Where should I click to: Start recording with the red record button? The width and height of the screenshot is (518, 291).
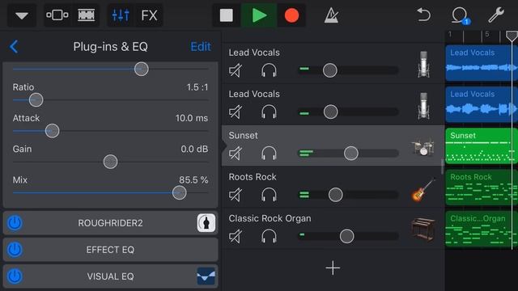point(291,15)
